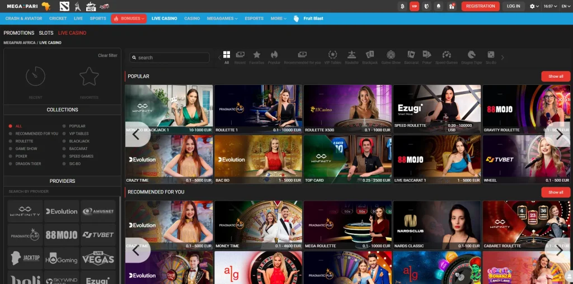Click the Evolution provider logo in sidebar
Screen dimensions: 573x284
62,211
